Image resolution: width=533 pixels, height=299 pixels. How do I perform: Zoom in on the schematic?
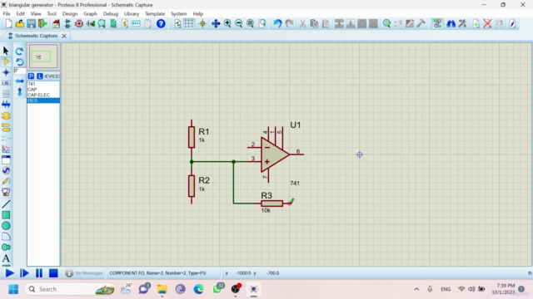tap(227, 23)
